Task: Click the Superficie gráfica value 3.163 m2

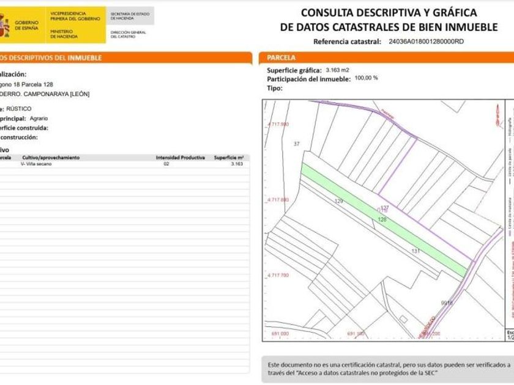Action: [338, 70]
